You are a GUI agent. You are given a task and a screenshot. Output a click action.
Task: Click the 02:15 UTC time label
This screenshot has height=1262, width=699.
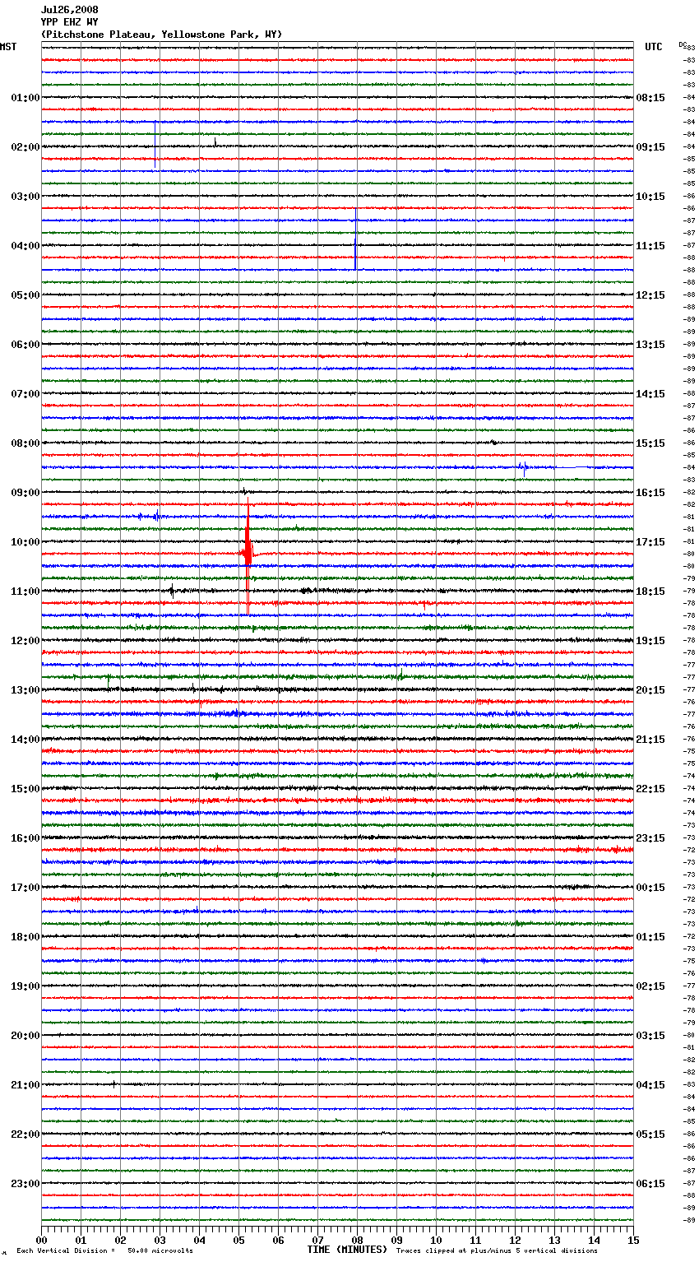[x=650, y=986]
